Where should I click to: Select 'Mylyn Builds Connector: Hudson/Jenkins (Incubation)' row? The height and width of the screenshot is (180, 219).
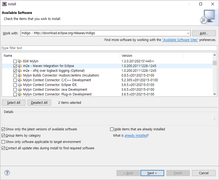click(x=61, y=75)
